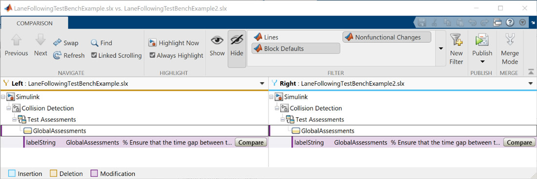The height and width of the screenshot is (179, 537).
Task: Click the Undo arrow icon
Action: 472,22
